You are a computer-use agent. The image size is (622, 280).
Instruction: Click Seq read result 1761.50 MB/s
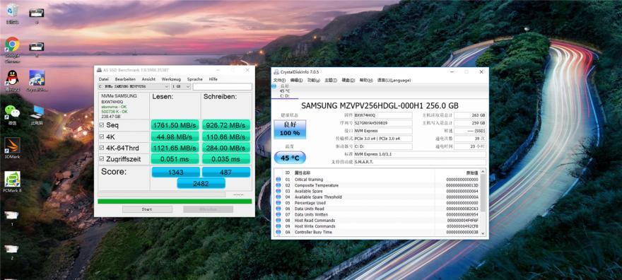(175, 125)
